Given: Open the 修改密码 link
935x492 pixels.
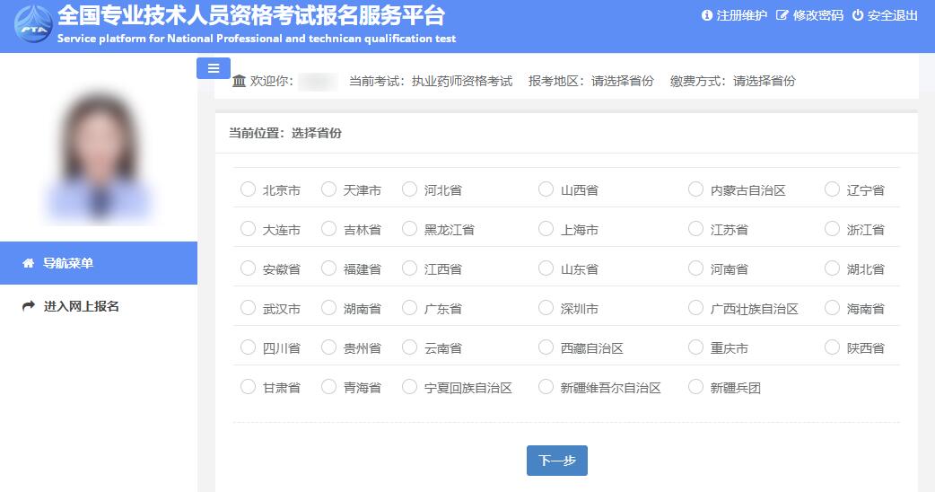Looking at the screenshot, I should 817,15.
